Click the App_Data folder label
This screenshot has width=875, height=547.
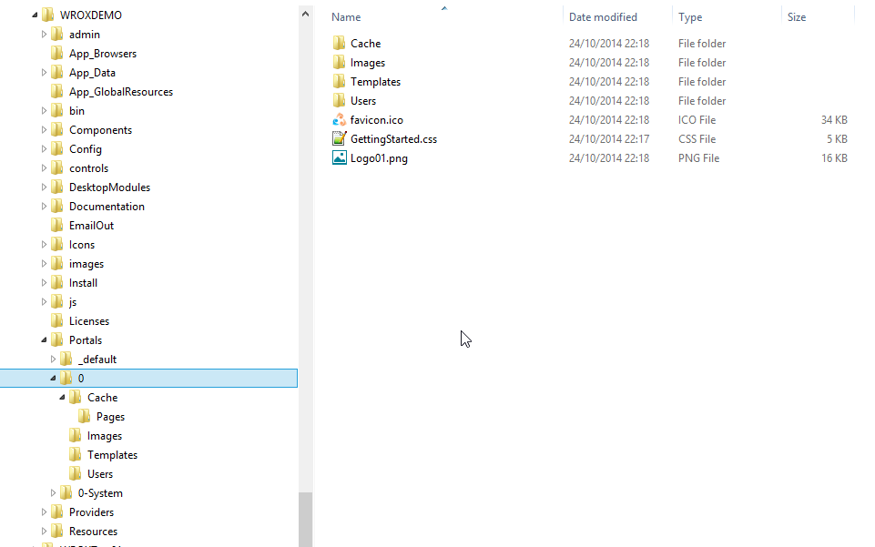[92, 73]
